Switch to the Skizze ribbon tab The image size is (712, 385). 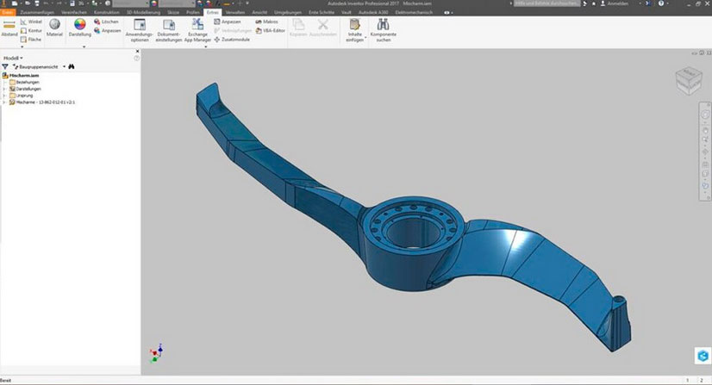[173, 13]
